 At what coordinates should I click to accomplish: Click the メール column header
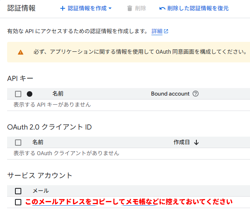click(x=41, y=191)
